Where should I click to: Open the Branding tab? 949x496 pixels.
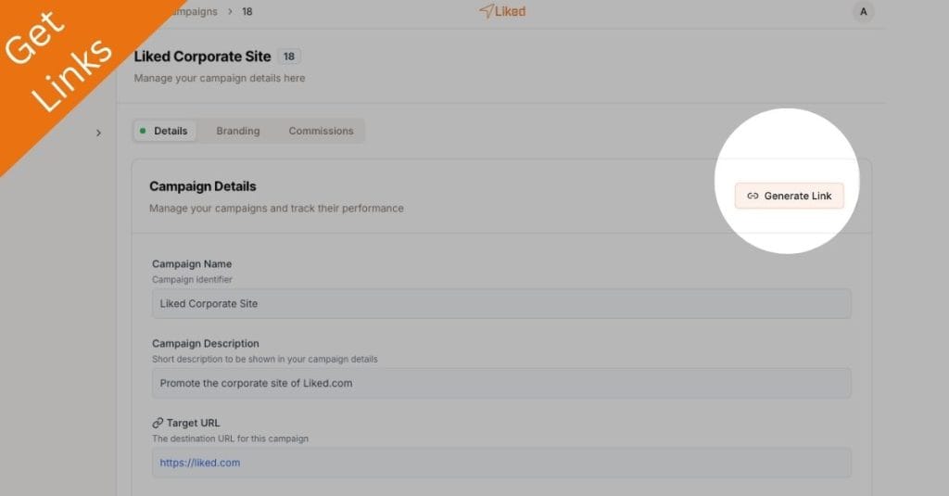[238, 131]
